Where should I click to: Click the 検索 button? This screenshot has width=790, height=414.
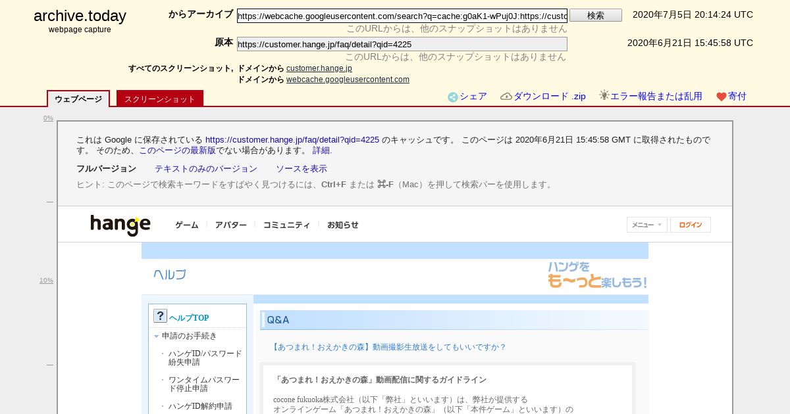click(x=596, y=15)
